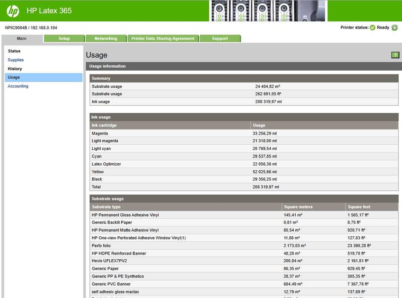Click the HP Latex 365 title

49,11
